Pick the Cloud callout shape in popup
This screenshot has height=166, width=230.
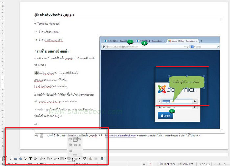coord(70,145)
